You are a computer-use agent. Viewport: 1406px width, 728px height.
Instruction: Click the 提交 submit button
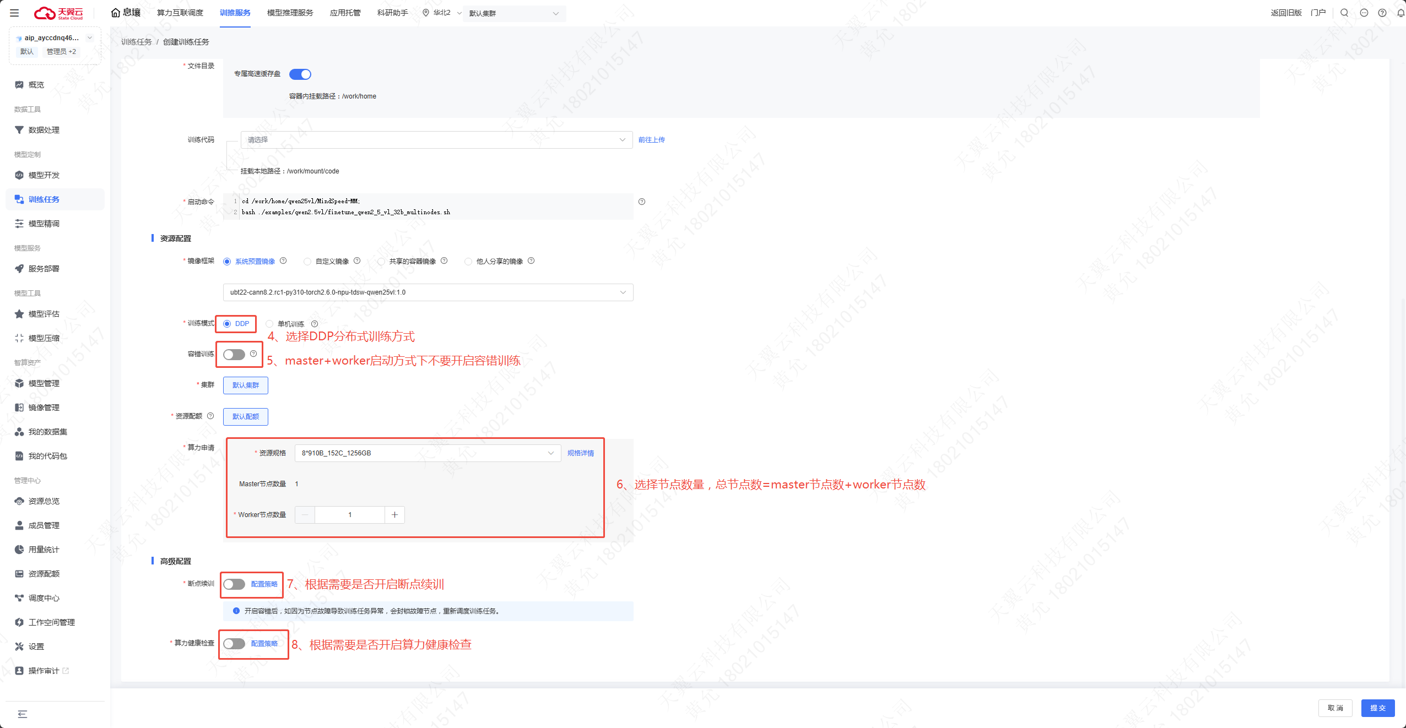(1377, 708)
